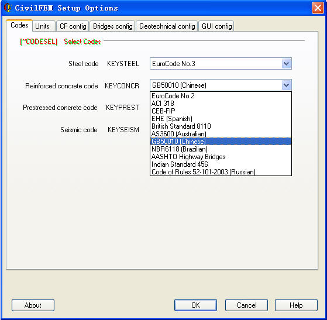Viewport: 327px width, 320px height.
Task: Select EHE (Spanish) option
Action: (x=221, y=119)
